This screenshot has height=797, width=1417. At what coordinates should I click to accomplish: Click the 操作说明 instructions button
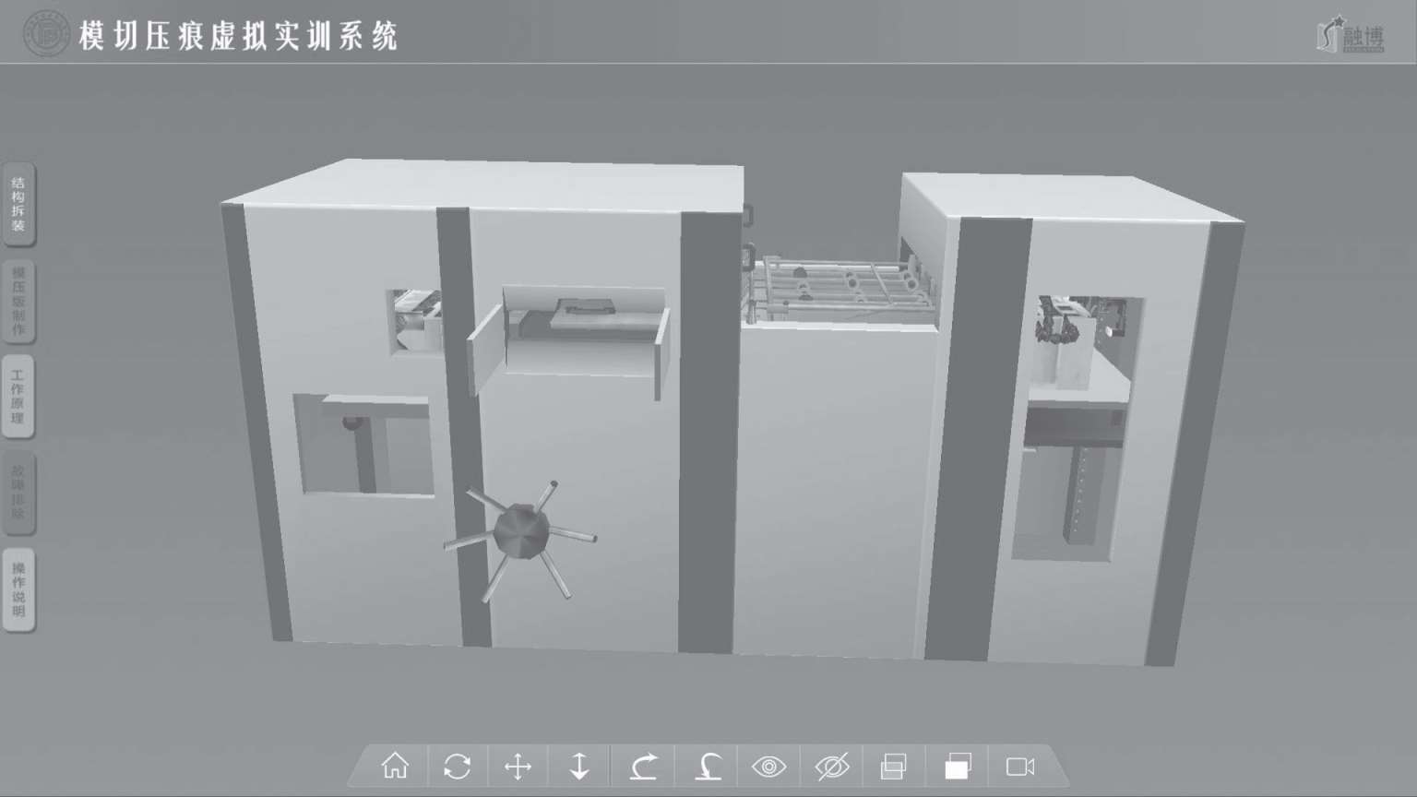(x=18, y=589)
